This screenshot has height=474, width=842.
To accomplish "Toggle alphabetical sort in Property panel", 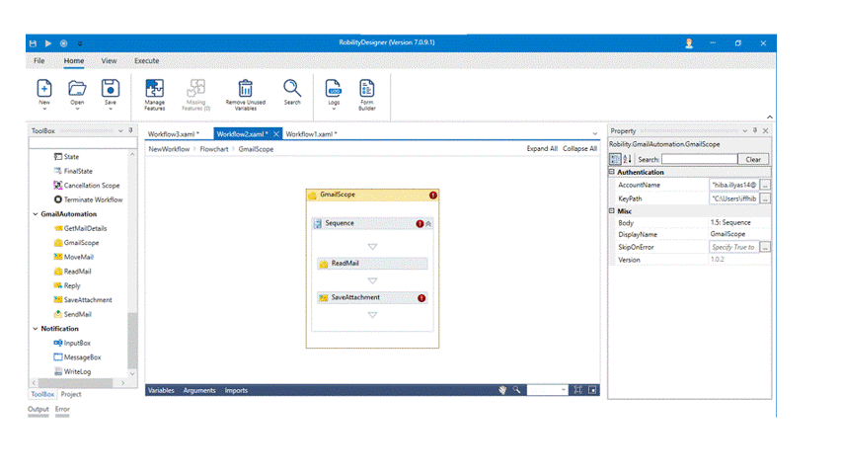I will [628, 159].
